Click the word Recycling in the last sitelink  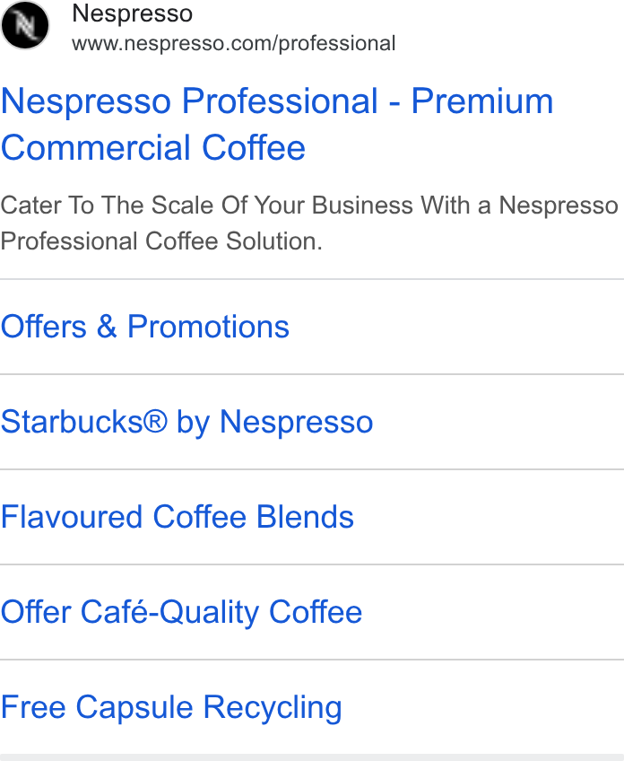[273, 708]
